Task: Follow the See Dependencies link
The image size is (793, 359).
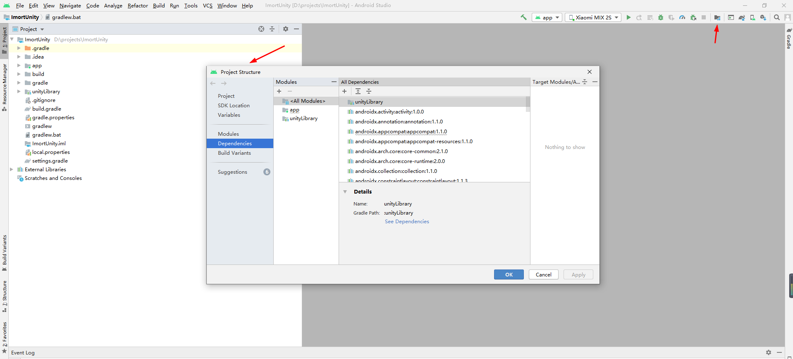Action: [x=407, y=222]
